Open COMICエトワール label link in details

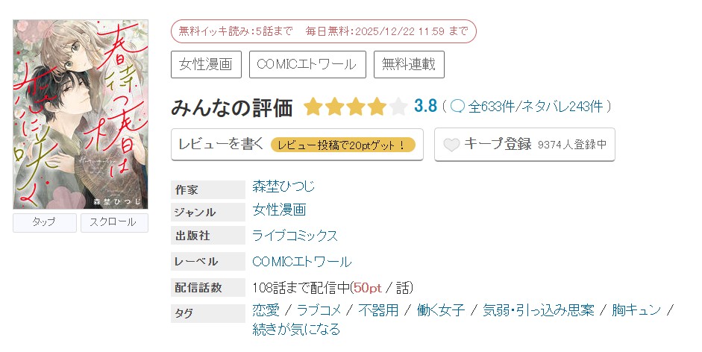[301, 261]
